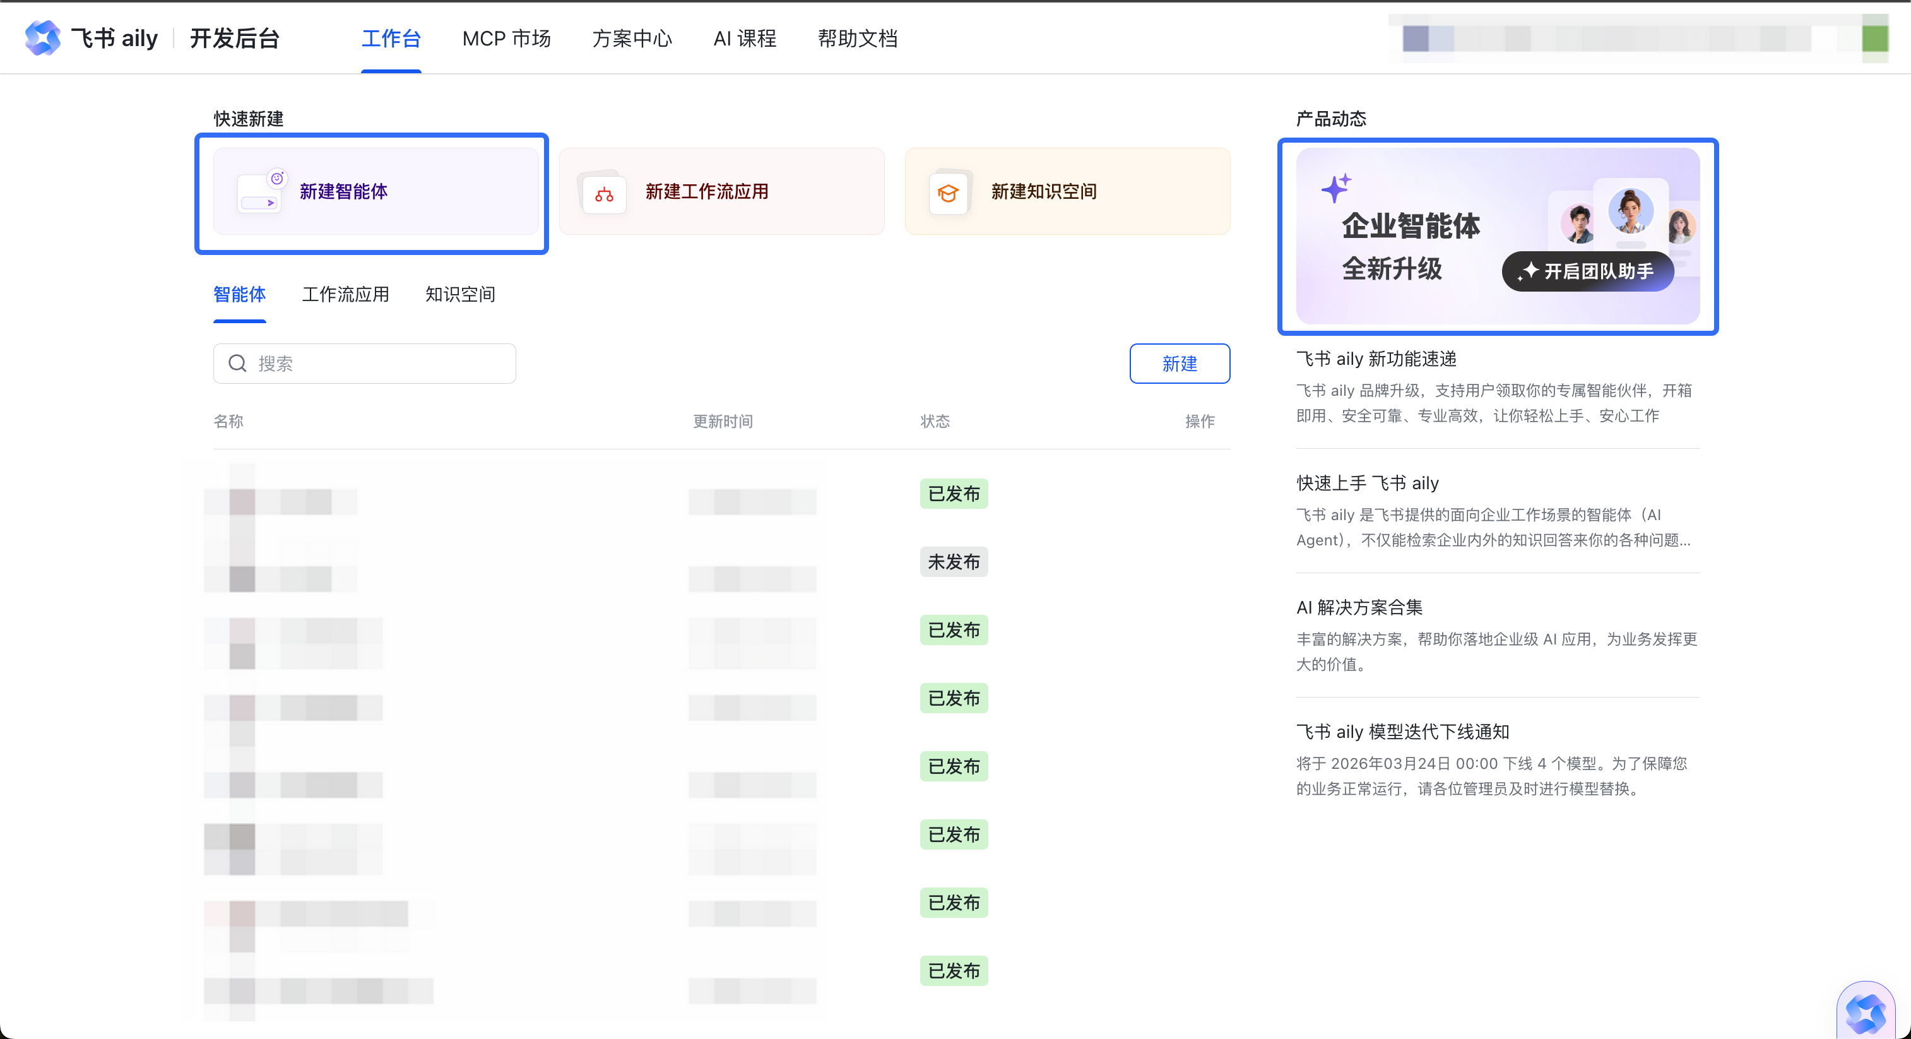Click the search magnifier icon
1911x1039 pixels.
point(237,364)
